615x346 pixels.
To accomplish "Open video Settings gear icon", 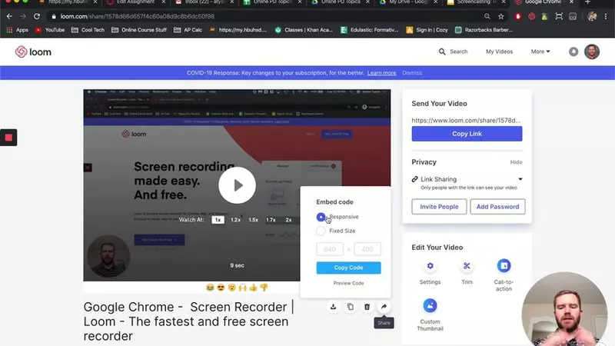I will click(430, 266).
